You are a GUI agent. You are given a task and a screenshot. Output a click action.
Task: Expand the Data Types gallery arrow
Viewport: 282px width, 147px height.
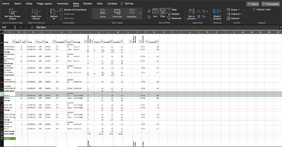click(x=141, y=13)
